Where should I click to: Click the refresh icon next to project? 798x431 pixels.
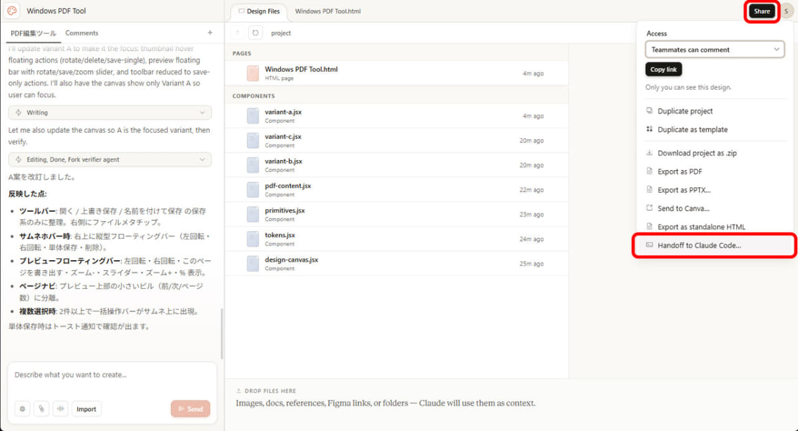point(255,33)
